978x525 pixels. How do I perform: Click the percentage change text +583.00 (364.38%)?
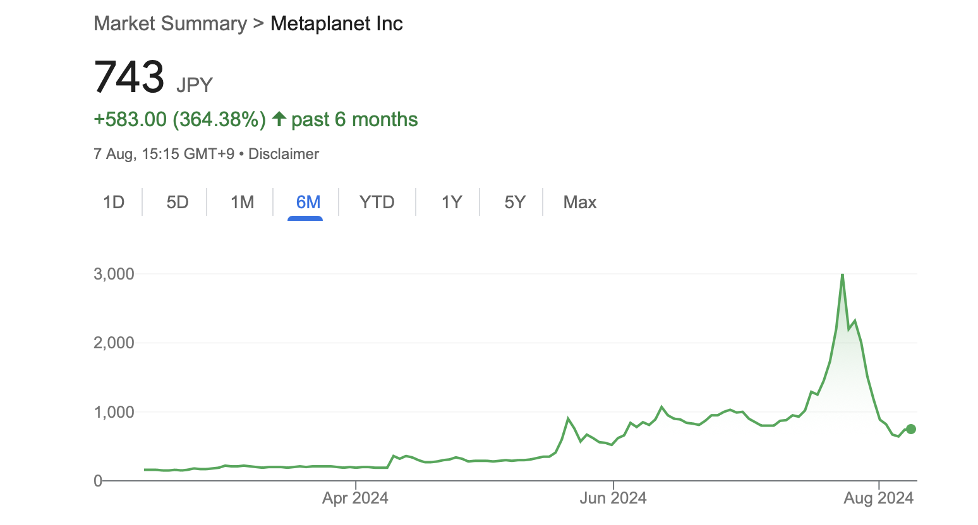(x=179, y=119)
